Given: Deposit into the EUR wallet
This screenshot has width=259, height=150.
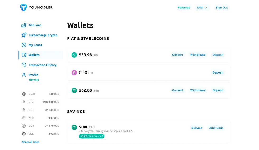Looking at the screenshot, I should [218, 72].
